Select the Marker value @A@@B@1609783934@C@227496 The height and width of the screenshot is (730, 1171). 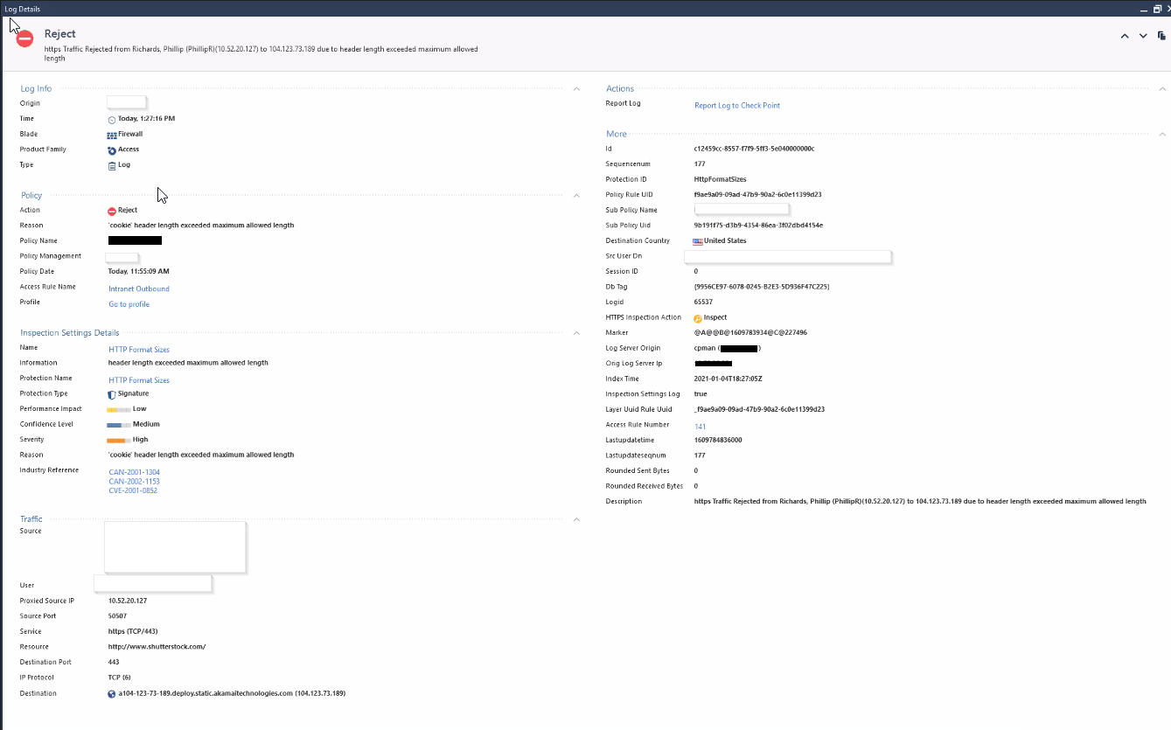pos(750,333)
